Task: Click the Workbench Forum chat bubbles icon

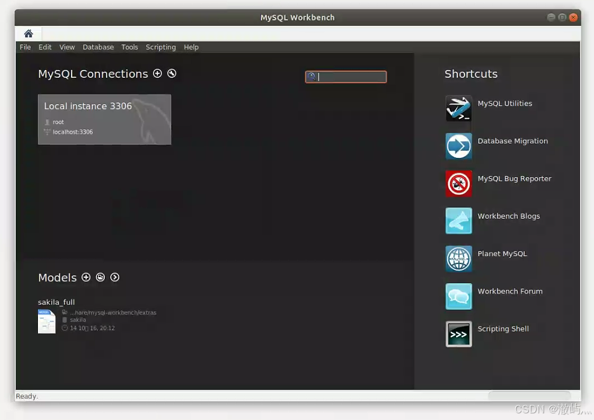Action: coord(459,296)
